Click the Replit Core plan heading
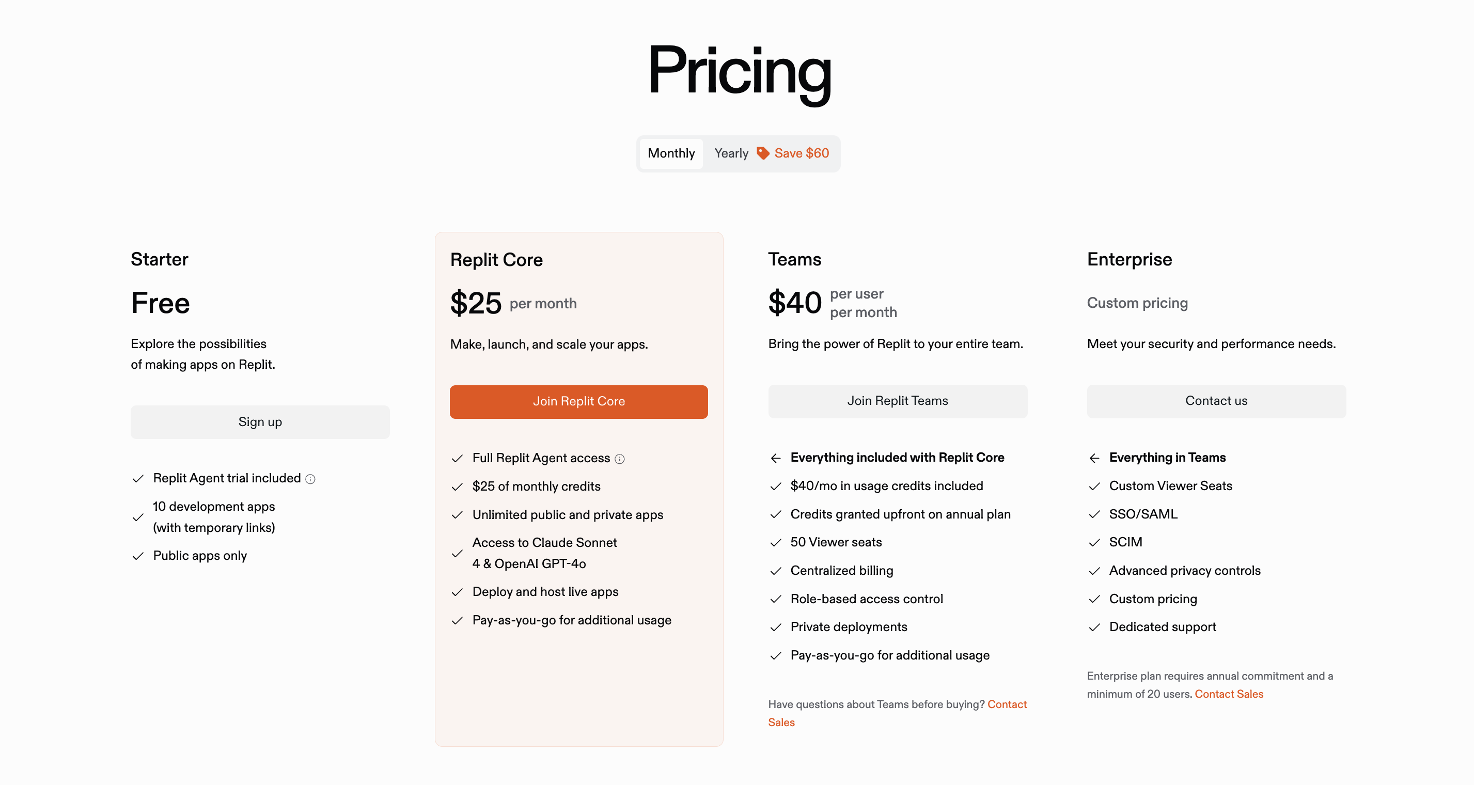This screenshot has height=785, width=1474. 496,260
